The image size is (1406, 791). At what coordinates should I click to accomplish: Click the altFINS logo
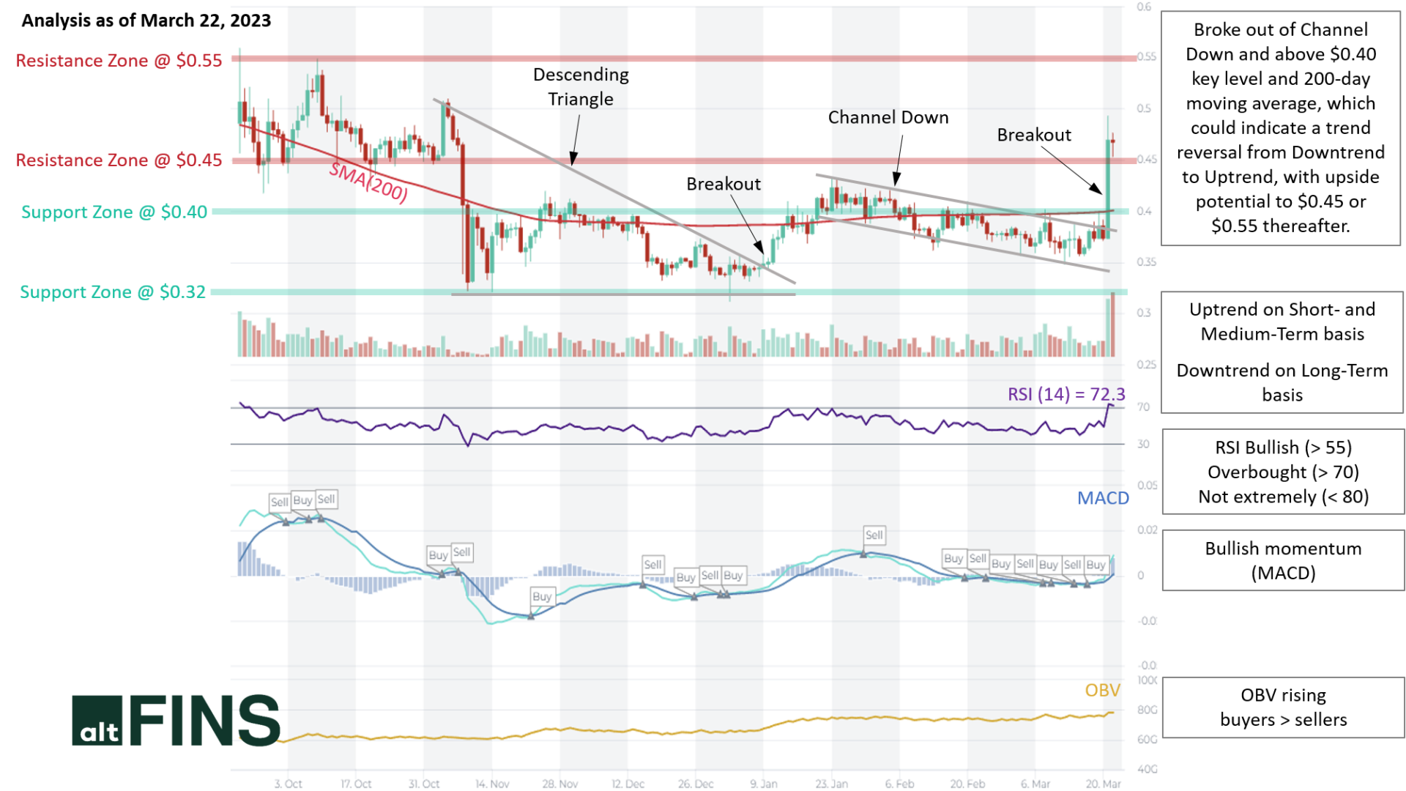click(176, 721)
